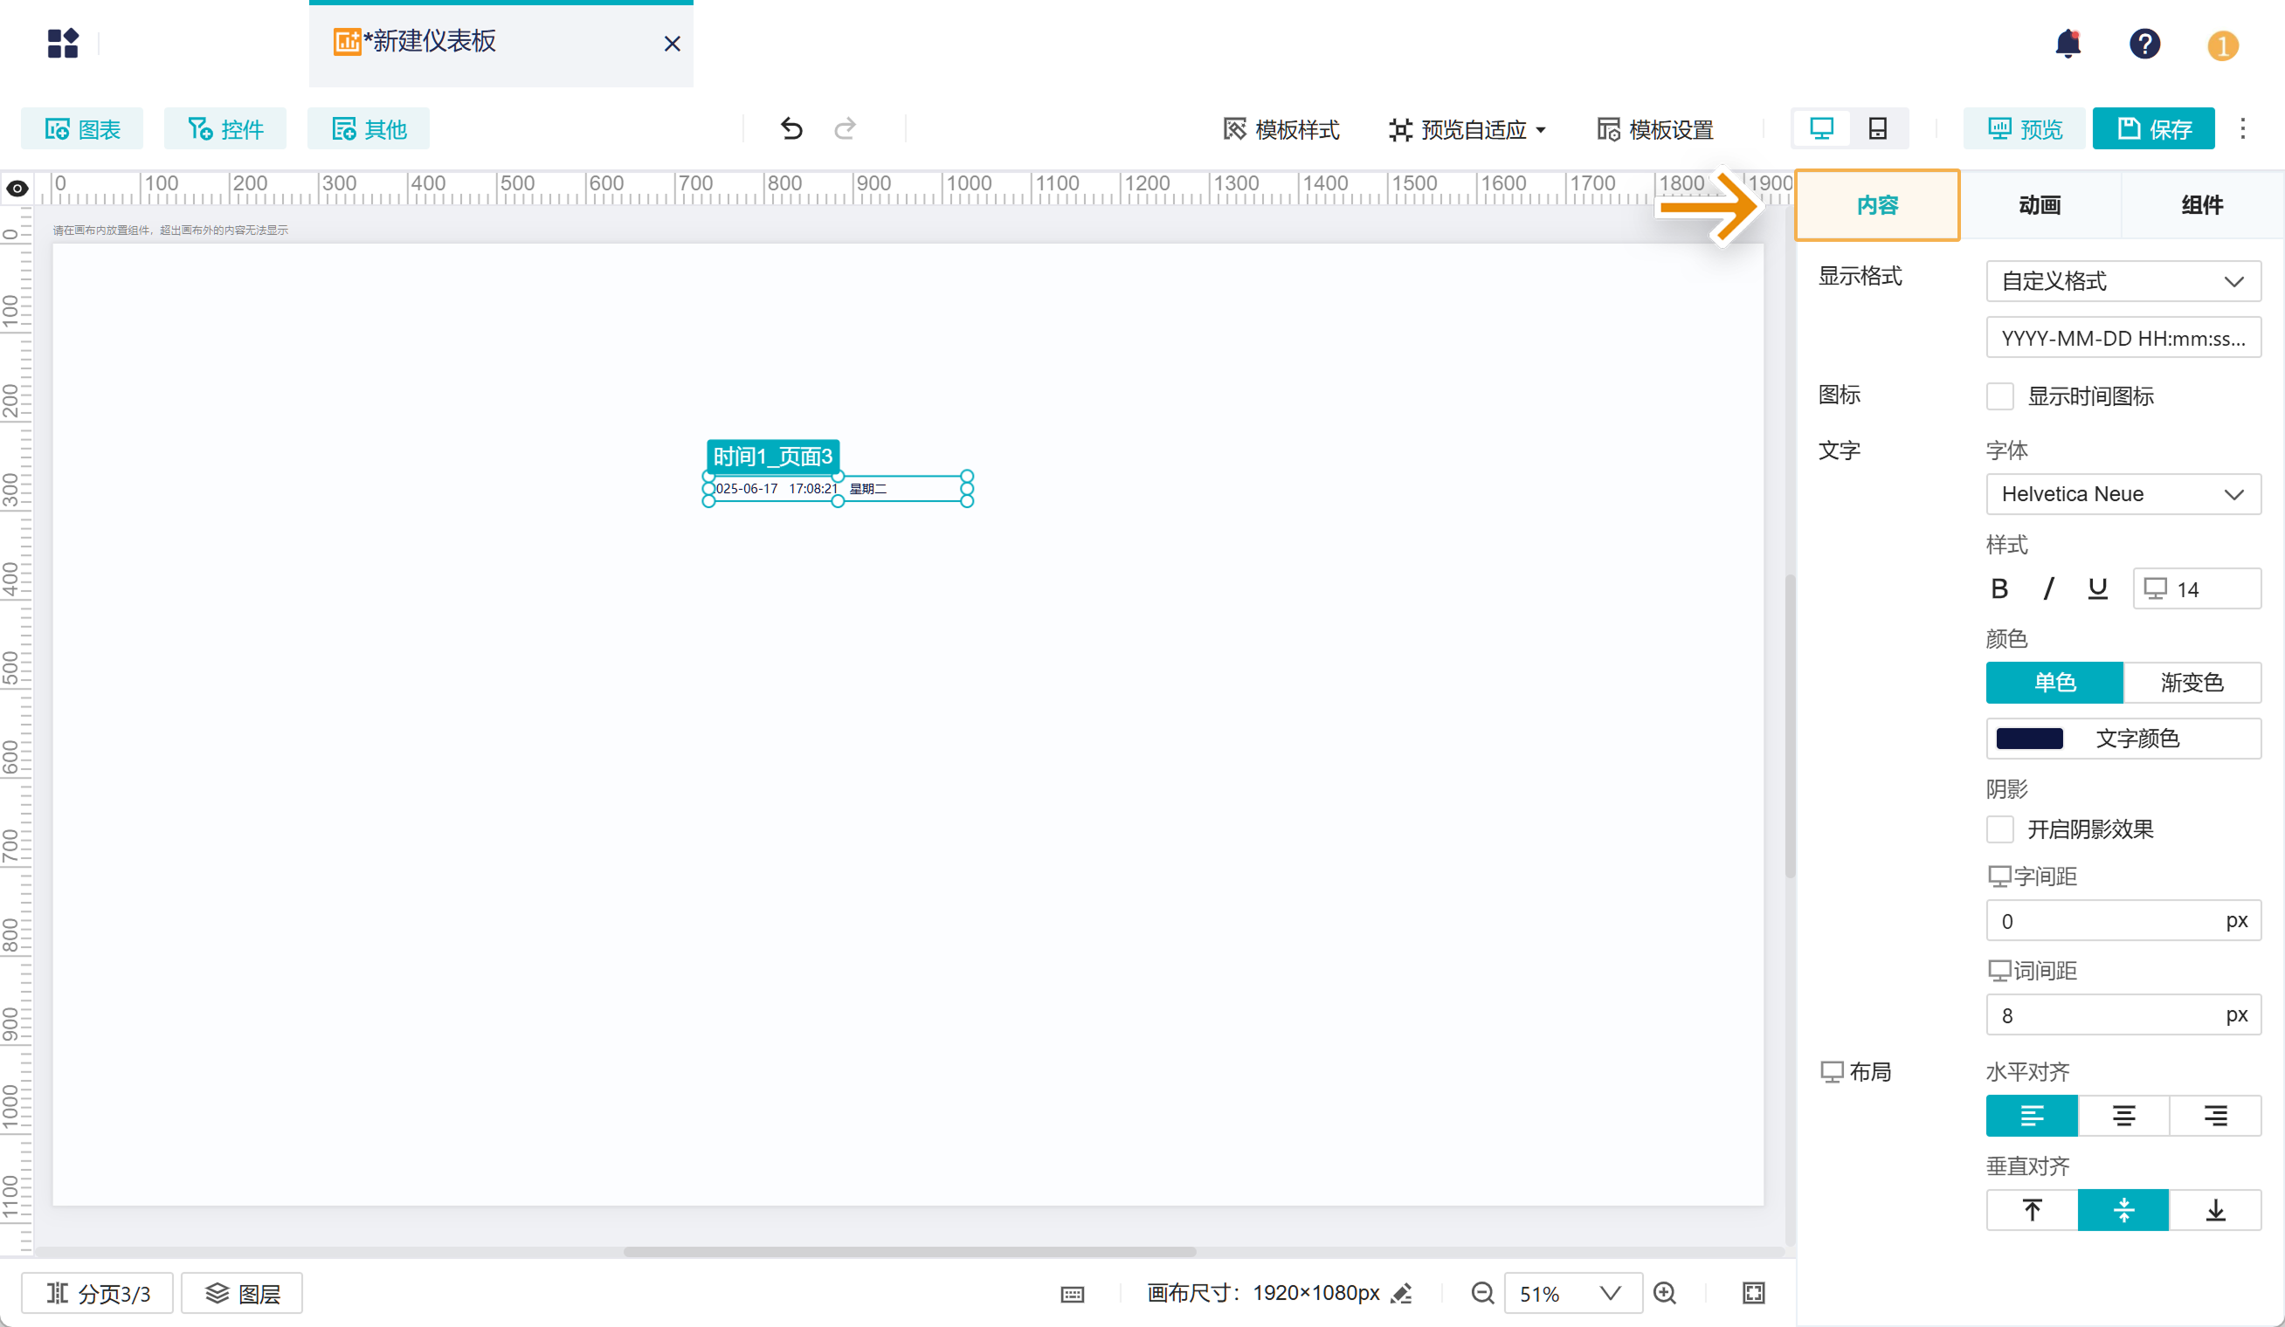This screenshot has height=1327, width=2285.
Task: Edit canvas size with pencil icon
Action: (x=1402, y=1293)
